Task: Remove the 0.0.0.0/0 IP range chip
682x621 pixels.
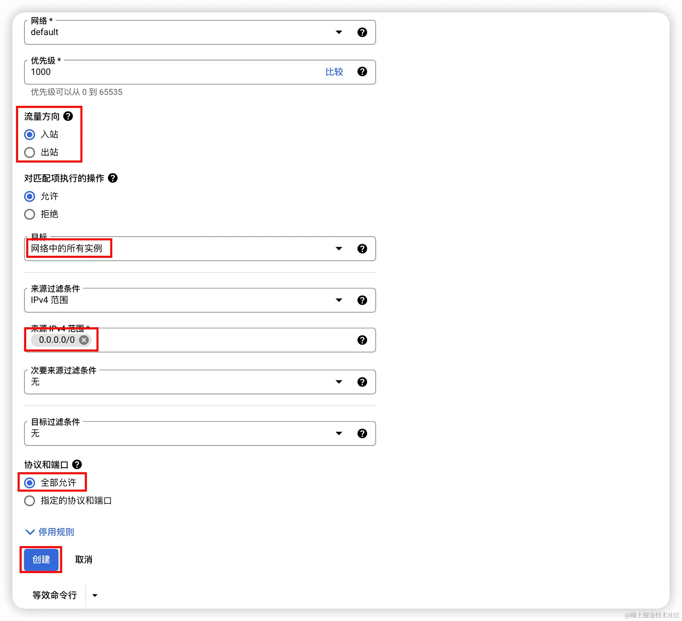Action: (x=84, y=340)
